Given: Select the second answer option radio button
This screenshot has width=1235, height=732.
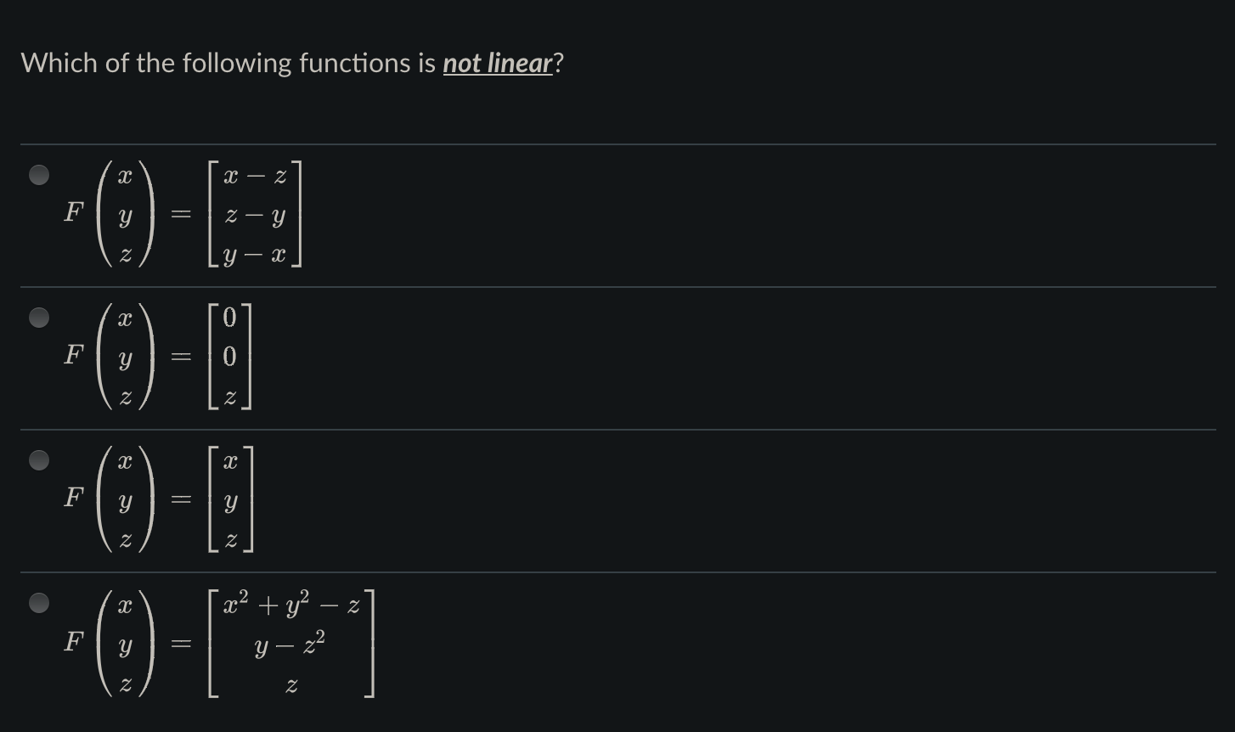Looking at the screenshot, I should click(x=38, y=318).
